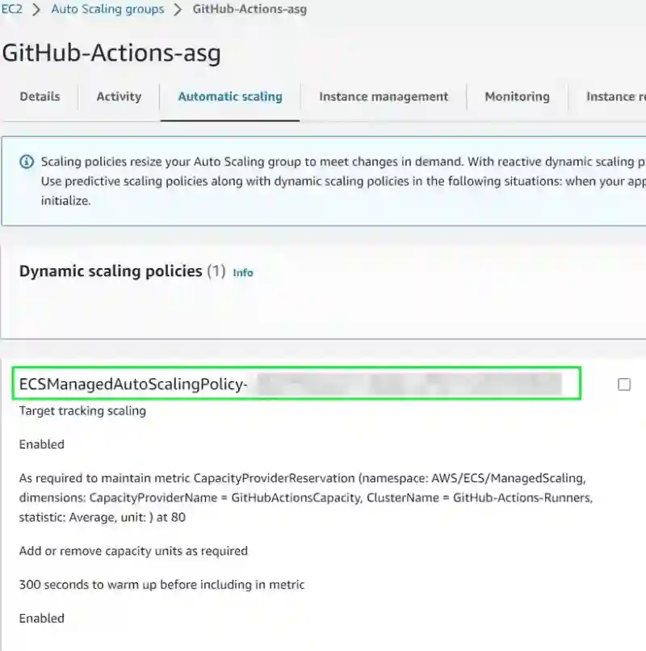Open Auto Scaling groups breadcrumb link
This screenshot has height=651, width=646.
click(x=107, y=9)
